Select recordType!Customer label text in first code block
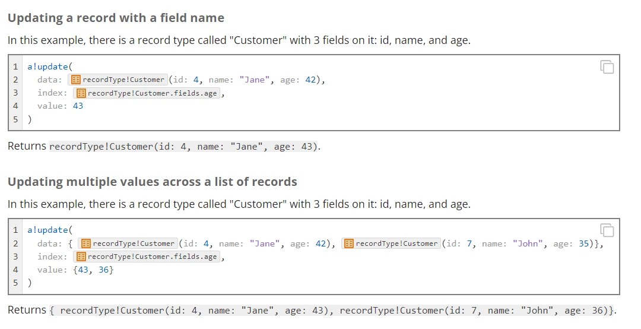Image resolution: width=641 pixels, height=329 pixels. pos(123,80)
